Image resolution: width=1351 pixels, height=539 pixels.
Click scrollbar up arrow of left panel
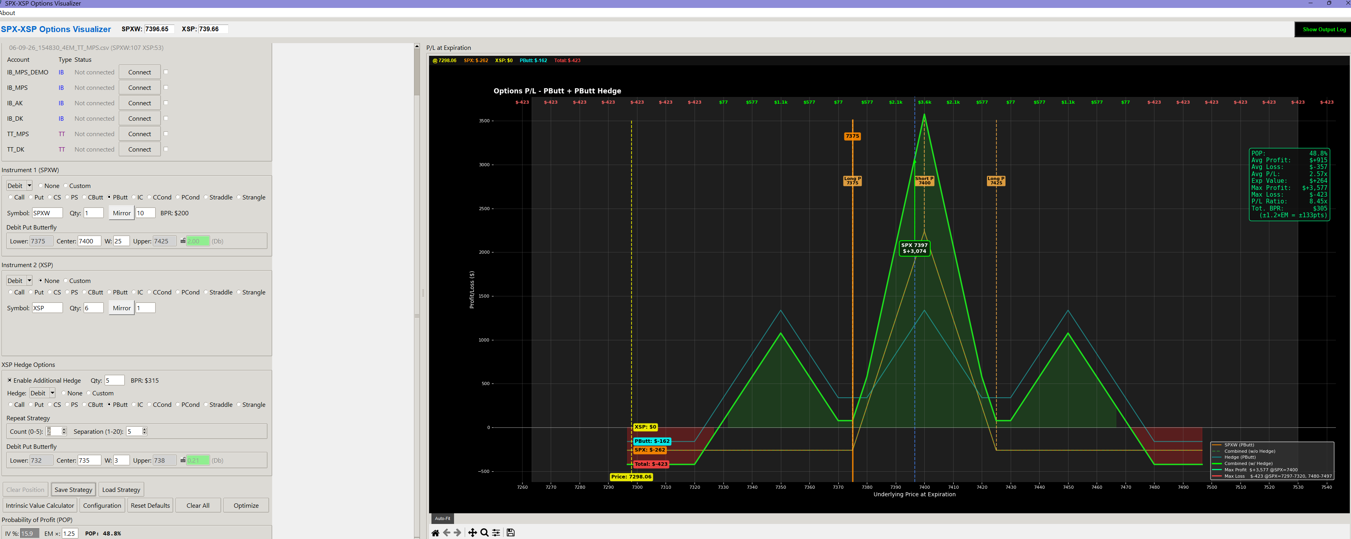[x=417, y=46]
